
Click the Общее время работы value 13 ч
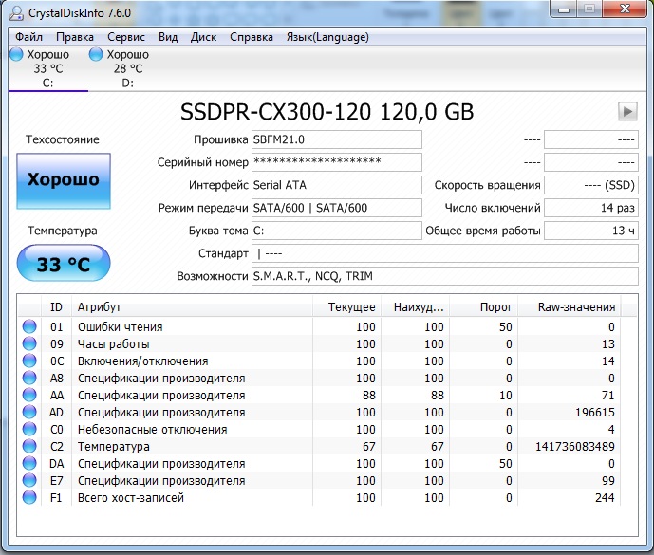pos(591,231)
